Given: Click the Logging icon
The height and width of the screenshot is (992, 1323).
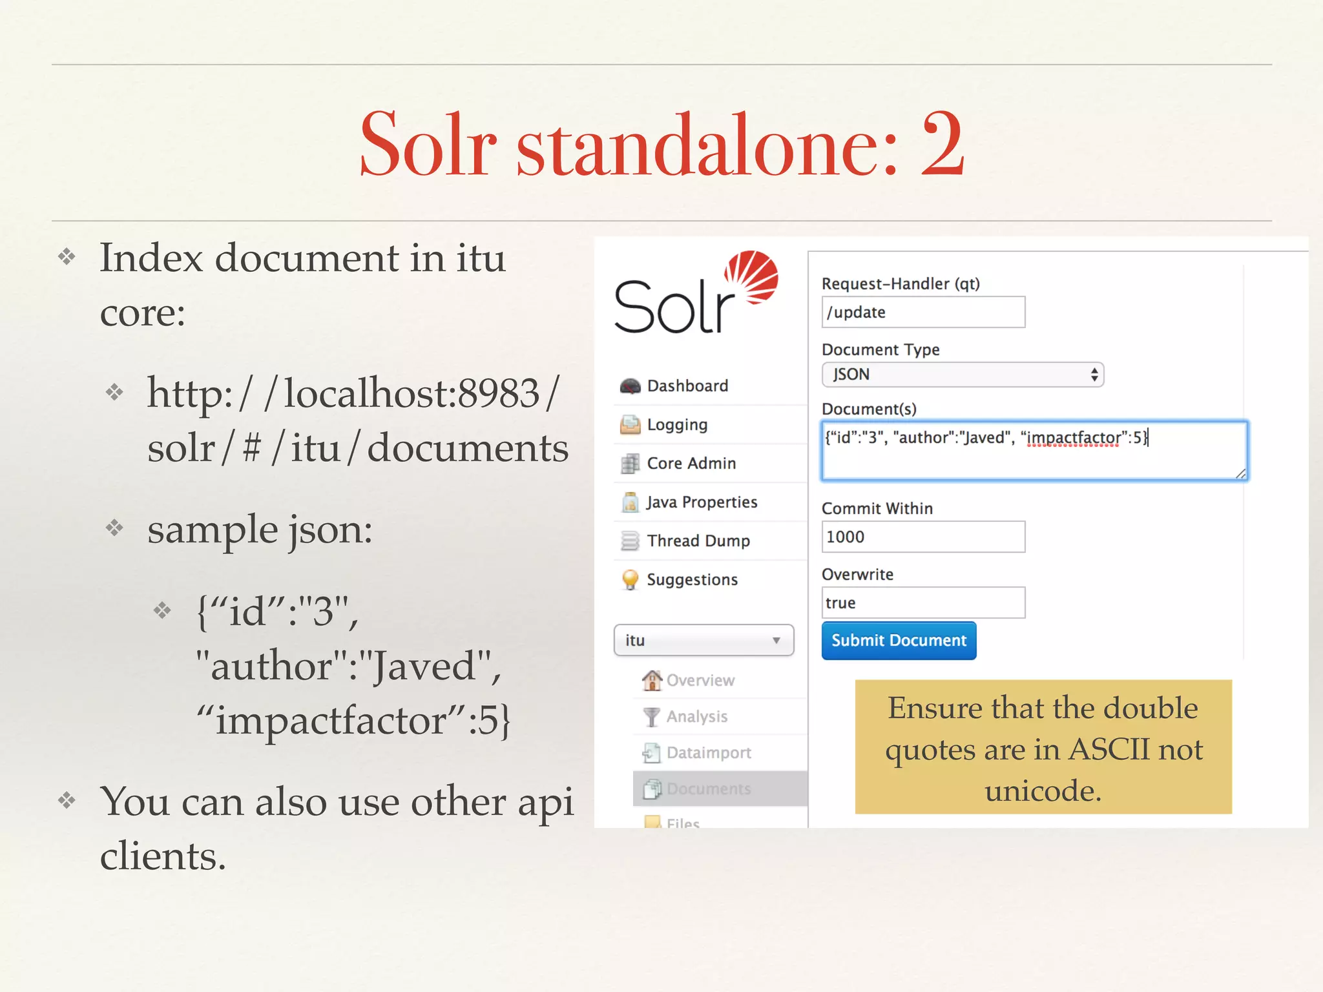Looking at the screenshot, I should [x=630, y=424].
